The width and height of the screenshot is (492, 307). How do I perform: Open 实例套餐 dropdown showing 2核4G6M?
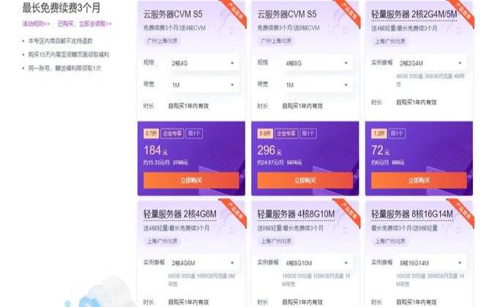pyautogui.click(x=204, y=262)
